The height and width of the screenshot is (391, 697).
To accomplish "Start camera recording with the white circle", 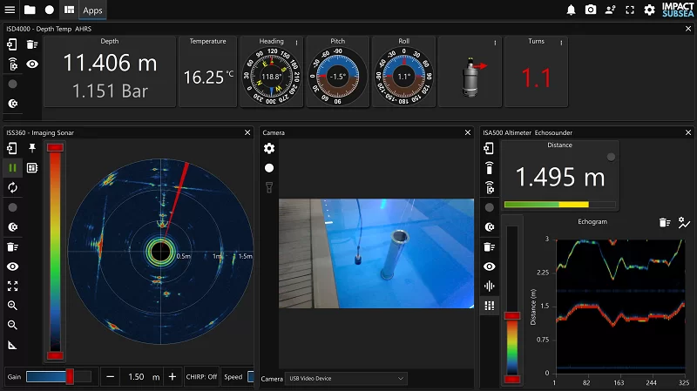I will coord(269,168).
